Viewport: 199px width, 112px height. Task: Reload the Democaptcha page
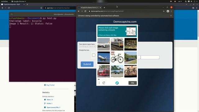coord(85,11)
